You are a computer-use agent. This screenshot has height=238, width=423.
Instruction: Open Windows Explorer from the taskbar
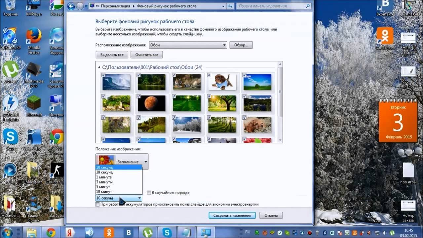[x=32, y=232]
